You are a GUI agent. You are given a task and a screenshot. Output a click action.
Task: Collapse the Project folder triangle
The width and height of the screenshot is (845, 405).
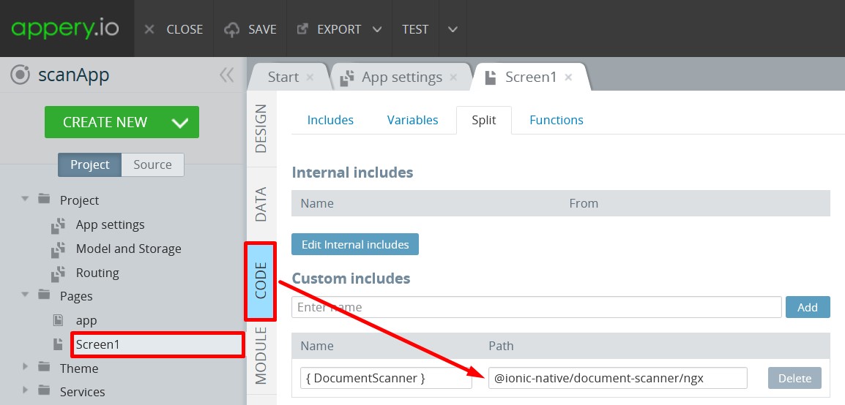tap(24, 199)
